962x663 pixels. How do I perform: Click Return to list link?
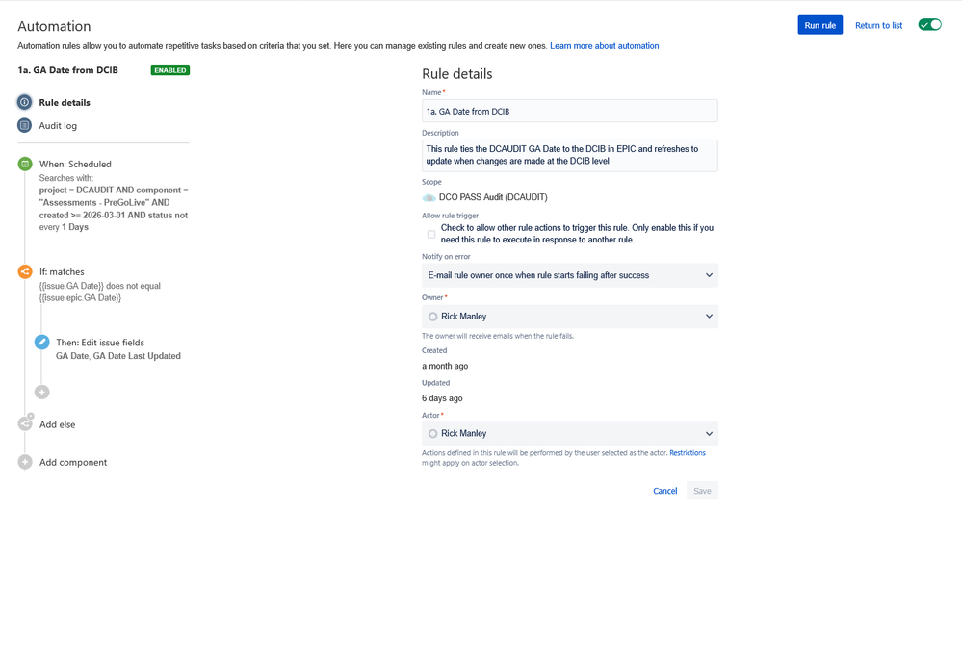click(878, 25)
